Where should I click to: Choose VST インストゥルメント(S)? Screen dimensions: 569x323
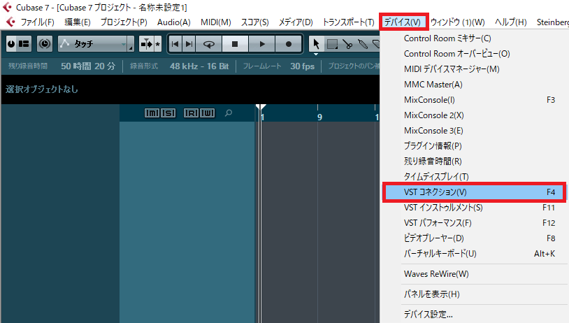tap(474, 208)
